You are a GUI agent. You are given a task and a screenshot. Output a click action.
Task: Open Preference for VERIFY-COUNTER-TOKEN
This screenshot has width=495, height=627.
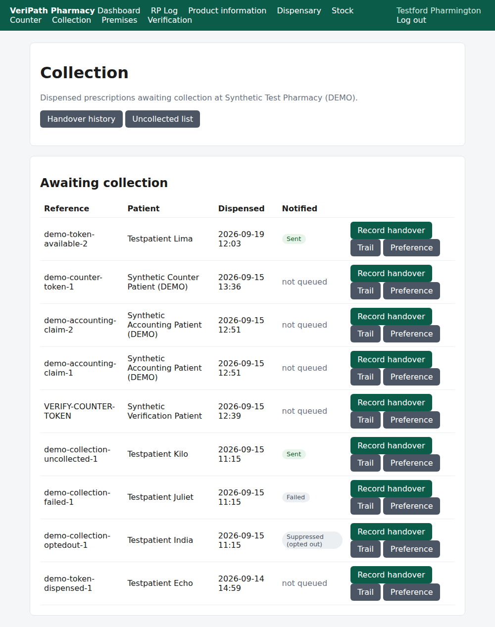point(411,420)
